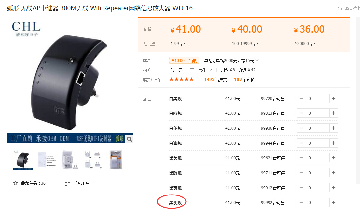Click quantity input field for 白奥规
The width and height of the screenshot is (360, 217).
pos(318,143)
